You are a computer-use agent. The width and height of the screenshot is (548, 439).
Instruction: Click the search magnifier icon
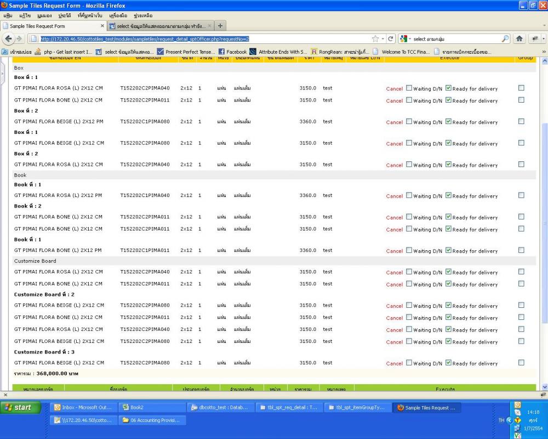(x=505, y=39)
